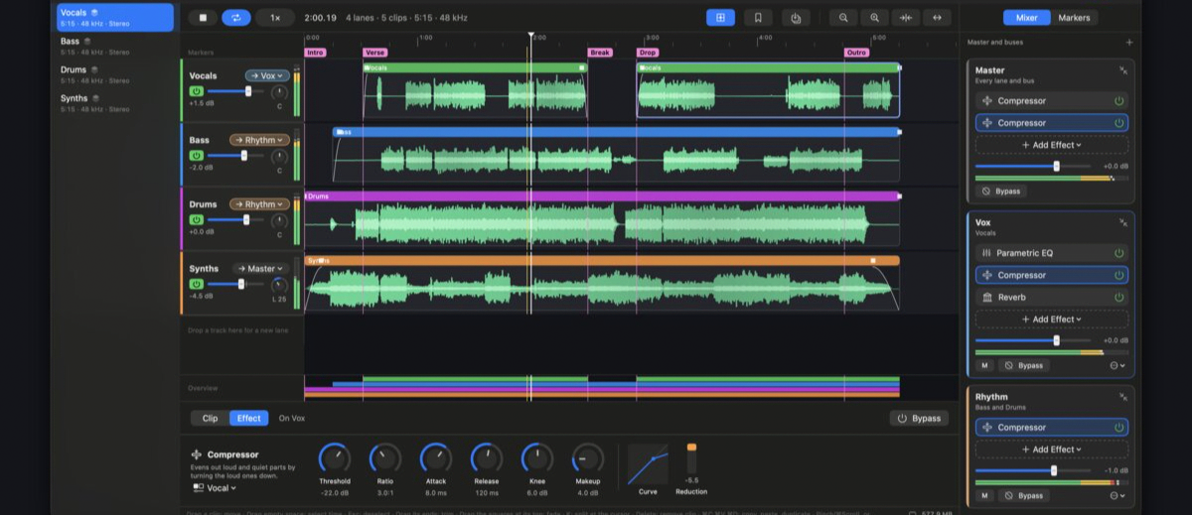Open the Rhythm bus more-options menu
The image size is (1192, 515).
pyautogui.click(x=1118, y=495)
